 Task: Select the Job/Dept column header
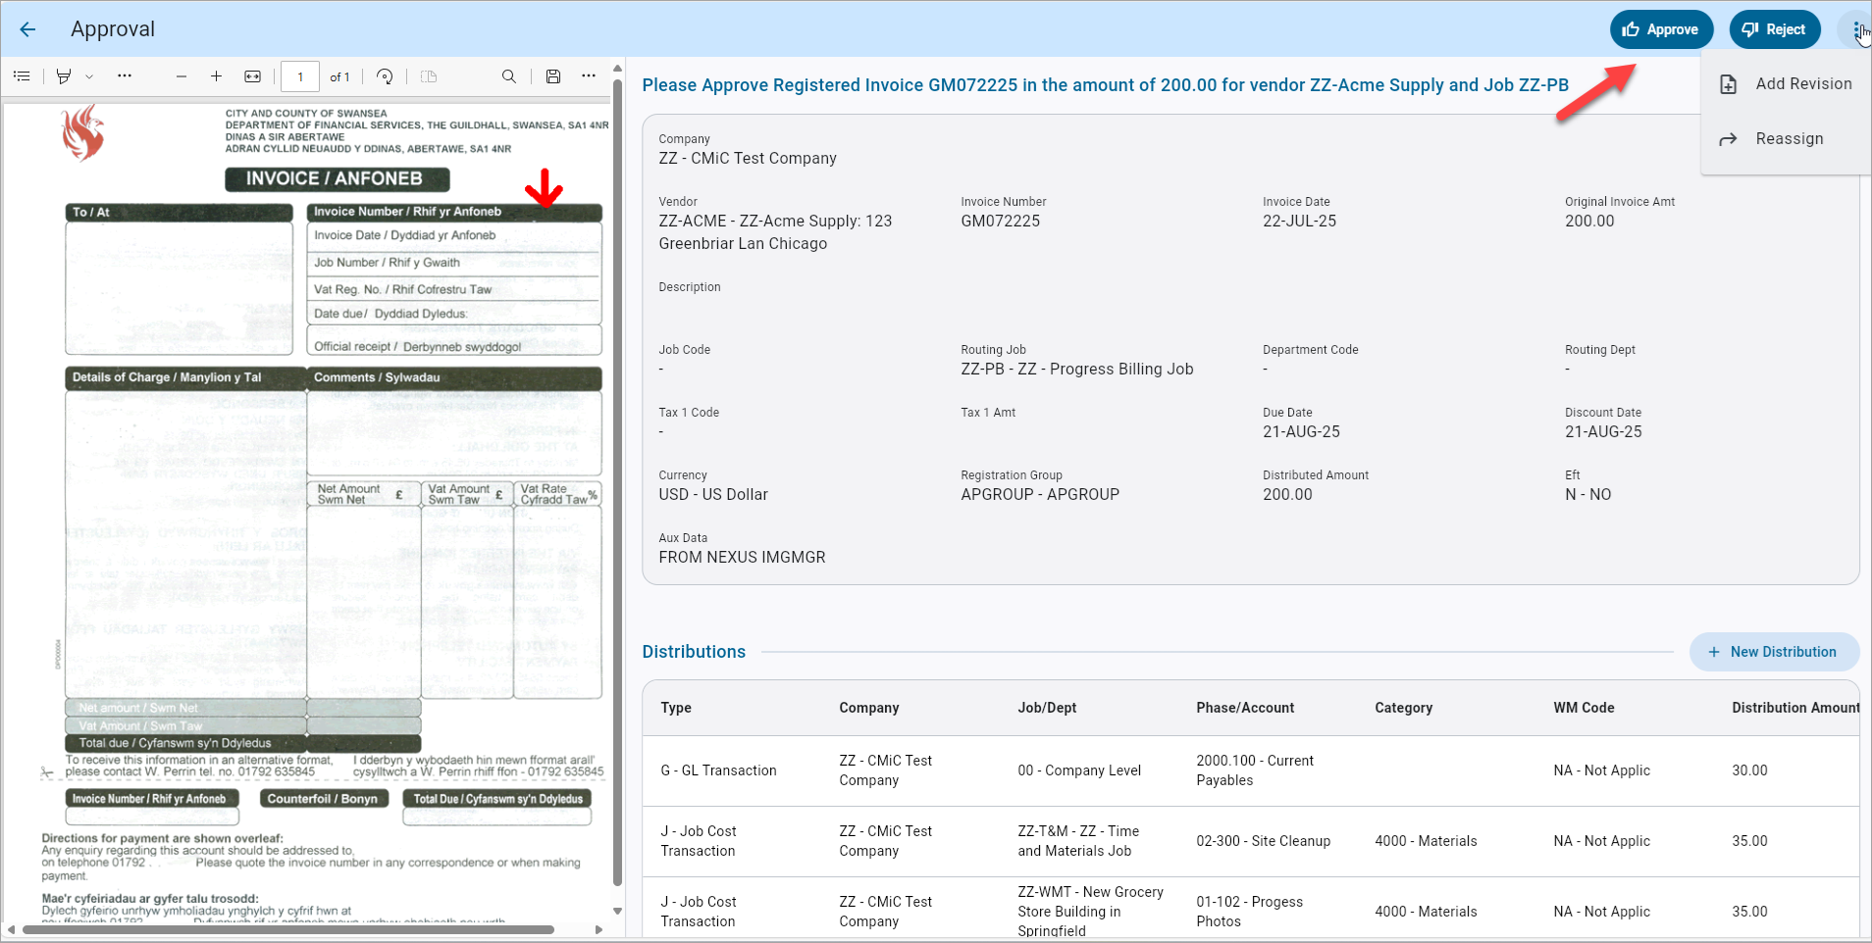(1047, 708)
